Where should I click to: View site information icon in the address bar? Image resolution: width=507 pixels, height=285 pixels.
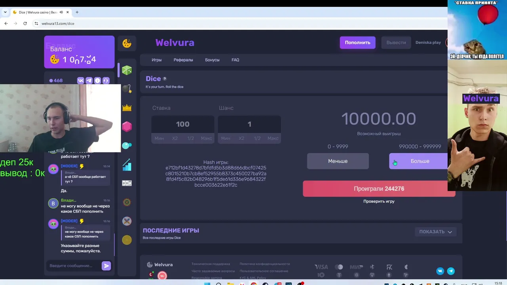(36, 23)
